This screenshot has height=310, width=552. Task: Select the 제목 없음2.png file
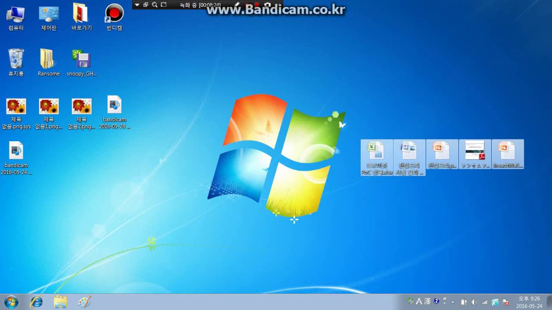[82, 114]
